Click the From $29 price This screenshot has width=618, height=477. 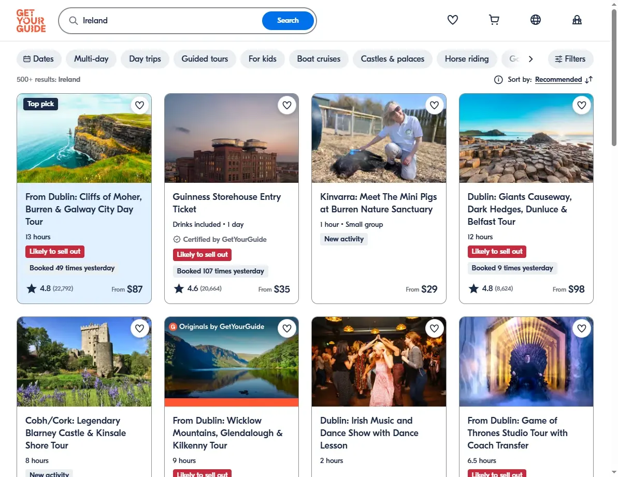pyautogui.click(x=421, y=289)
